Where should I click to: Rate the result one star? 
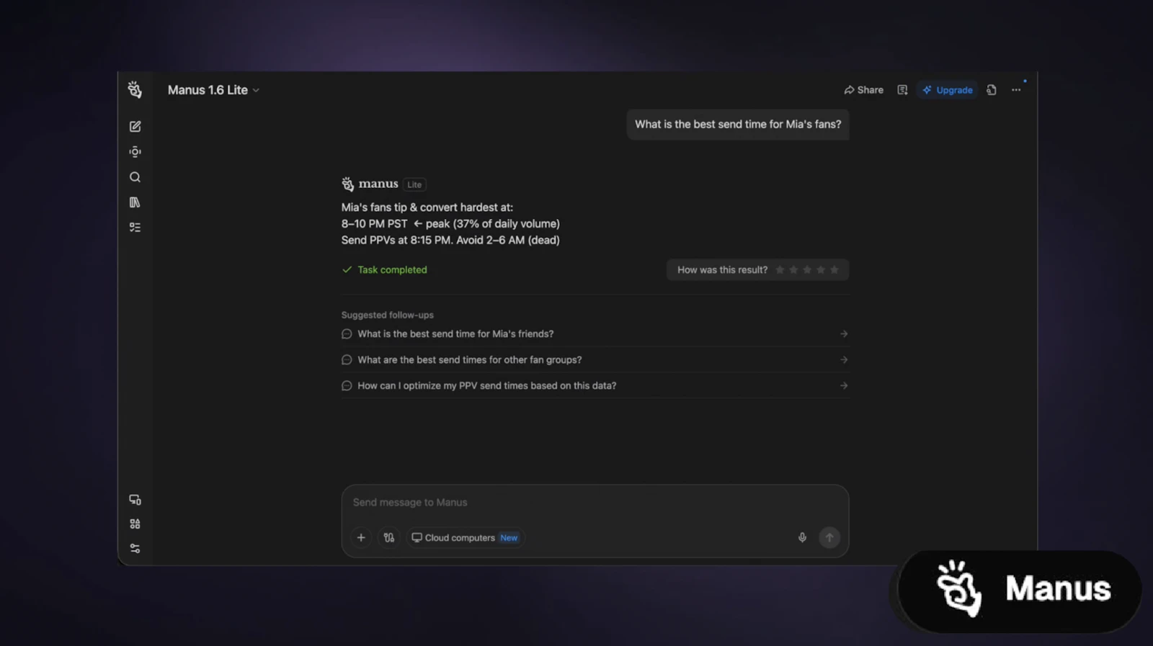[x=780, y=270]
